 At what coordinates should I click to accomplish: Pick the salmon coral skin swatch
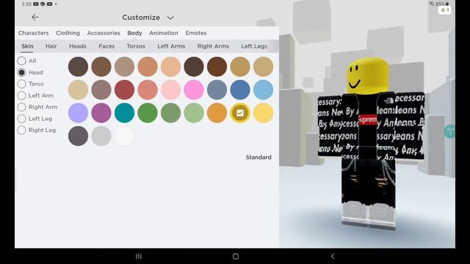[148, 89]
